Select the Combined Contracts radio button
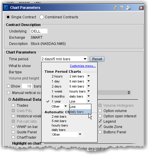 [x=42, y=17]
